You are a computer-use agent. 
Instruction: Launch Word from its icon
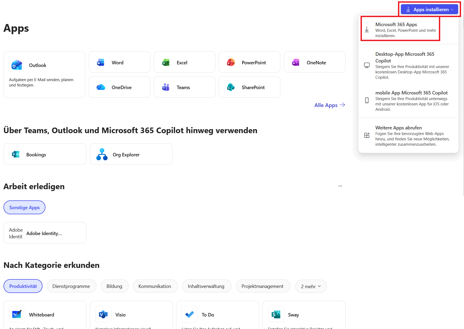pyautogui.click(x=100, y=62)
